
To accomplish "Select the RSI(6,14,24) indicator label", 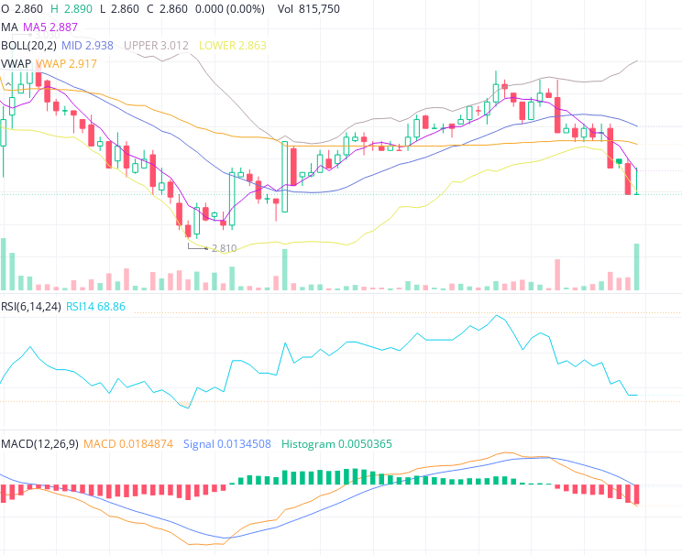I will (x=31, y=307).
